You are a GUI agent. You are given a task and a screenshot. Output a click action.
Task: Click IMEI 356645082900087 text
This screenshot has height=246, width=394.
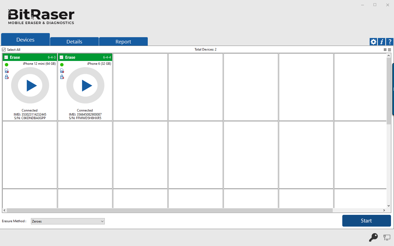[x=85, y=115]
